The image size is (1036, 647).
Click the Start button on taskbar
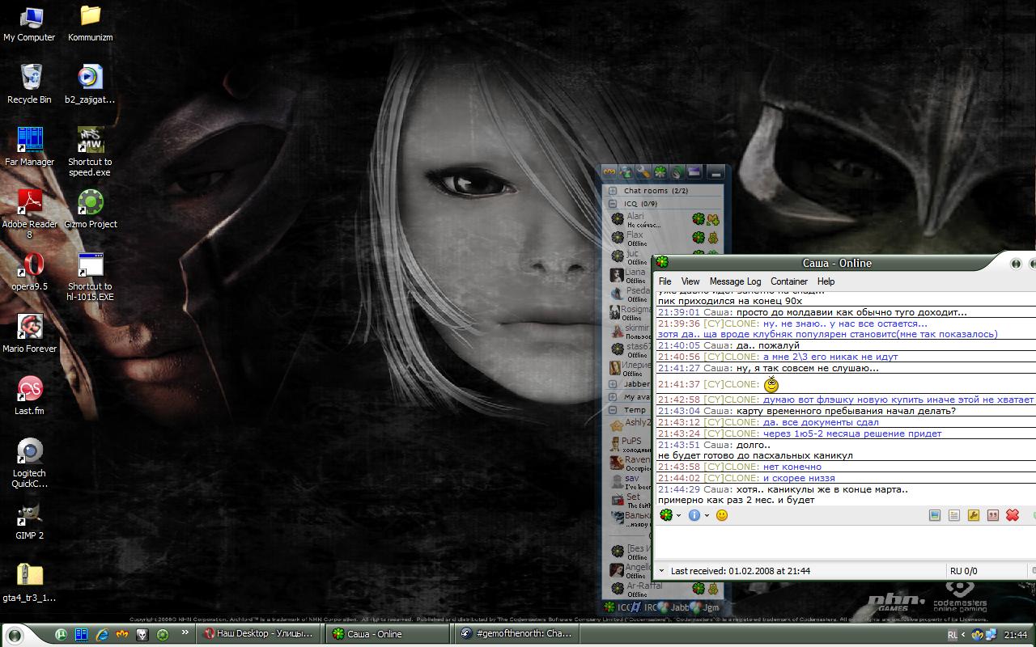(15, 635)
